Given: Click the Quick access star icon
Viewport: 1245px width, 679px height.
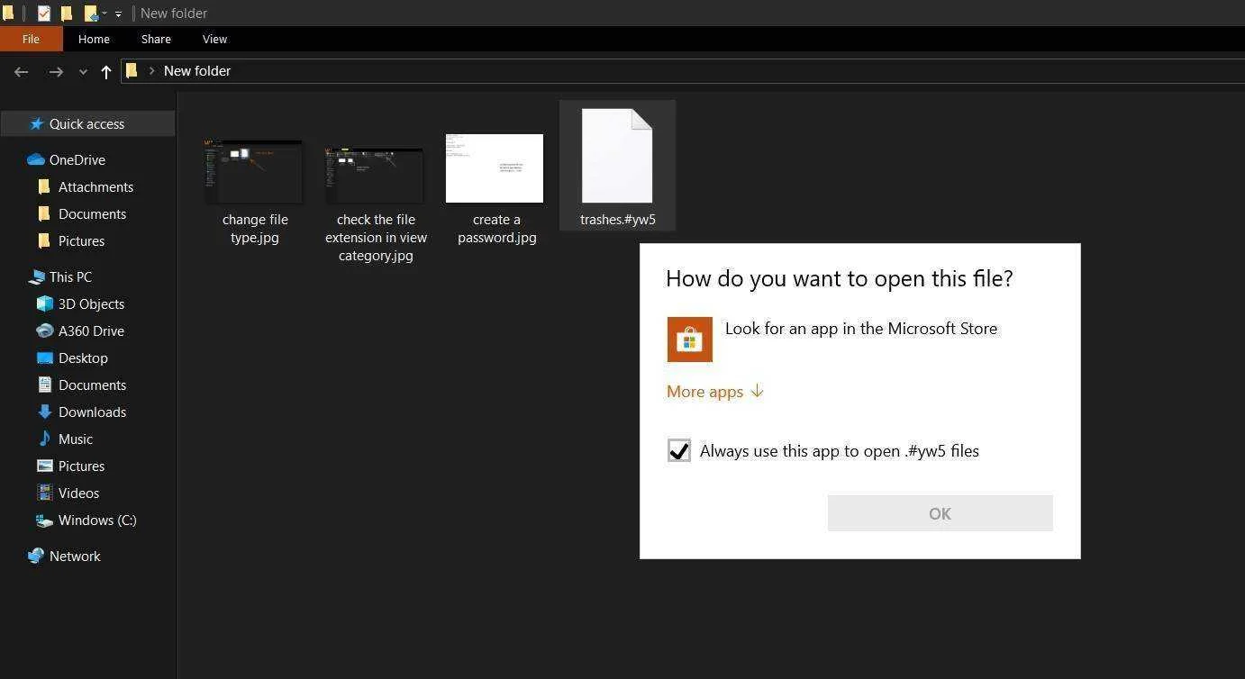Looking at the screenshot, I should pos(36,124).
